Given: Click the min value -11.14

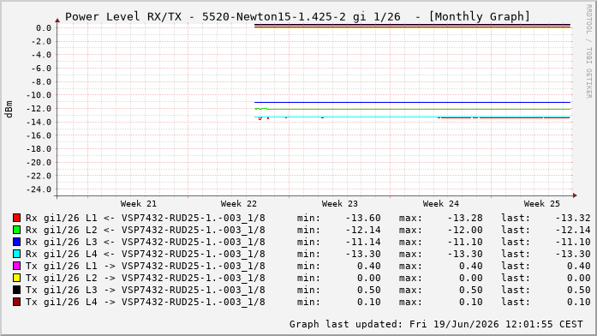Looking at the screenshot, I should [363, 243].
